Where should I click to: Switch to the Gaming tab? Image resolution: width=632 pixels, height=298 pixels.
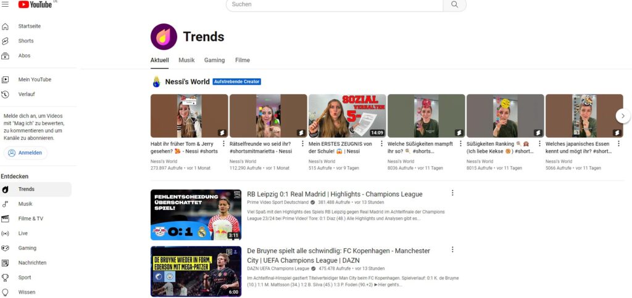(x=214, y=60)
